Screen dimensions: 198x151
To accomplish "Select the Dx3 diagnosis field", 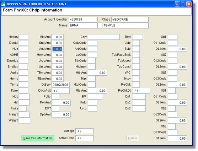I will 139,108.
